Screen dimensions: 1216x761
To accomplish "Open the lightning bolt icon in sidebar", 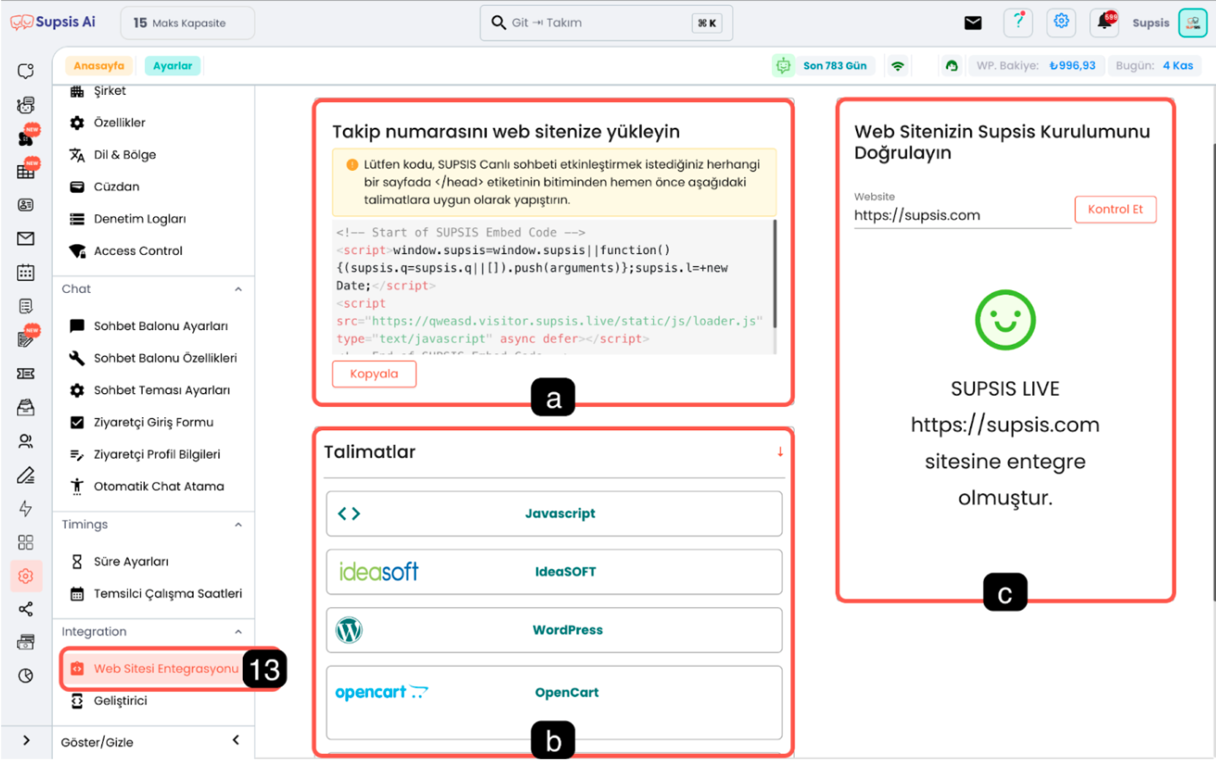I will [26, 508].
